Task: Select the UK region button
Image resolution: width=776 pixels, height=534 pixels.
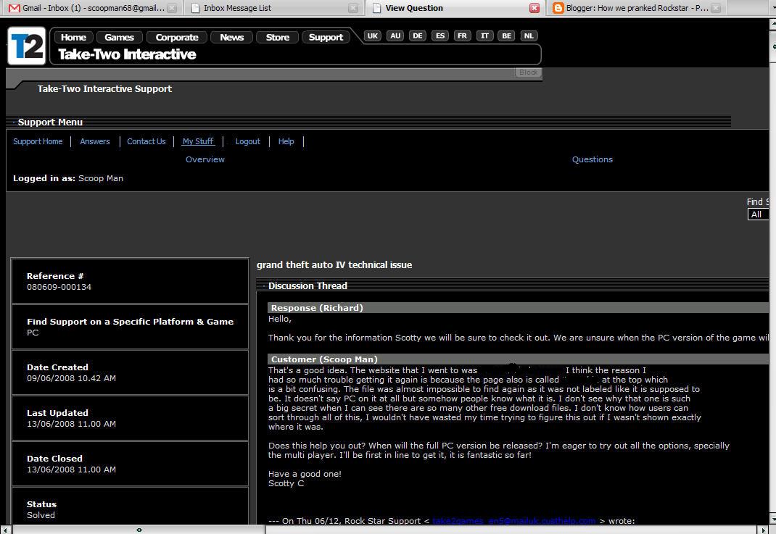Action: pos(373,36)
